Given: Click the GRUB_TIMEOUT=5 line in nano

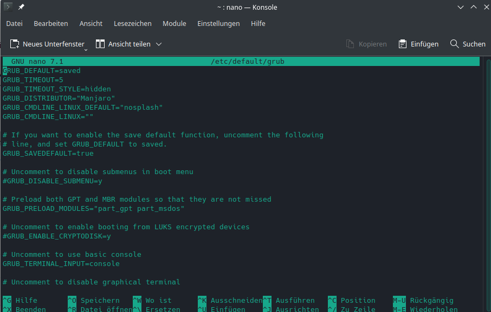Looking at the screenshot, I should pyautogui.click(x=33, y=79).
